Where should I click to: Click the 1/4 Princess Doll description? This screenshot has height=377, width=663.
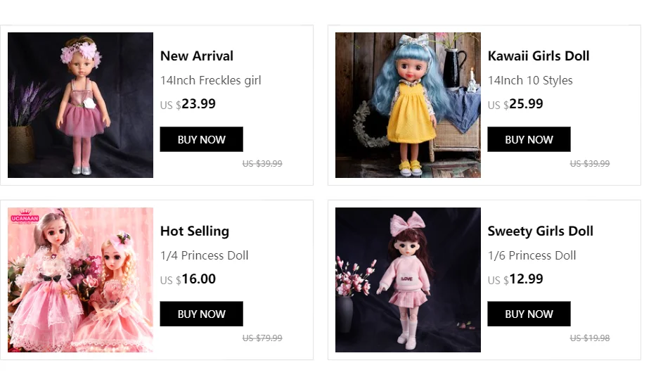(x=205, y=255)
